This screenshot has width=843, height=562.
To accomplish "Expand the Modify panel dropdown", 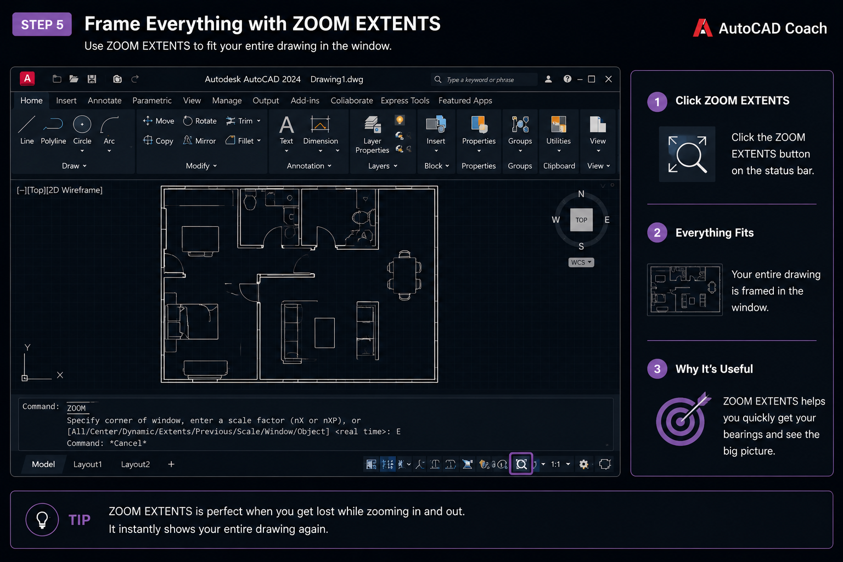I will pyautogui.click(x=201, y=166).
